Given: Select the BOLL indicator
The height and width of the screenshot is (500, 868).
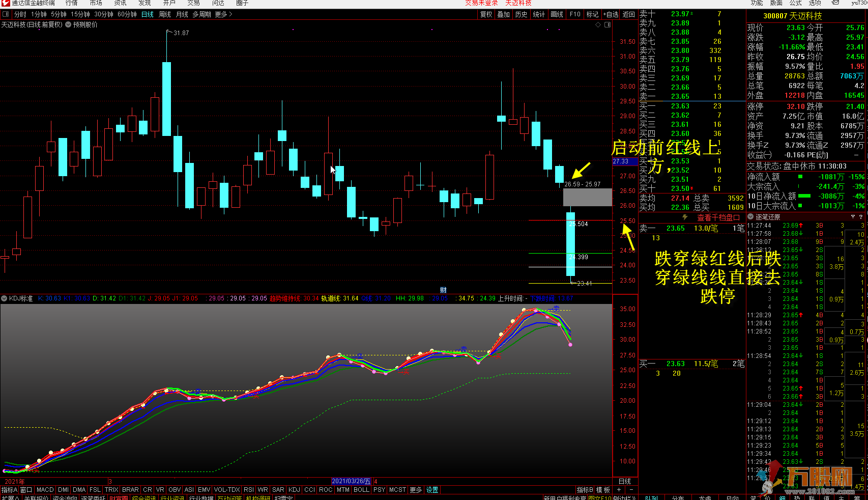Looking at the screenshot, I should point(361,490).
